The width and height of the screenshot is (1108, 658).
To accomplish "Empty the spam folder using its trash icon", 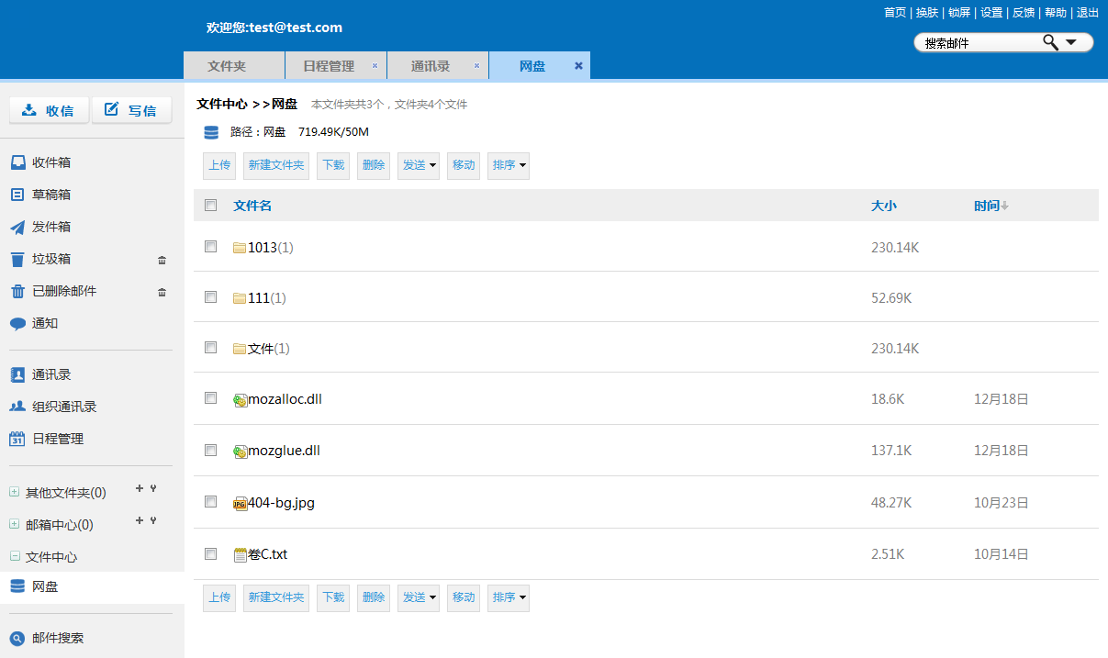I will click(162, 260).
